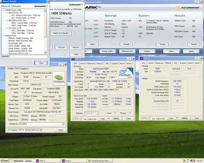Click the TechPowerUp GPU-Z taskbar icon

pos(89,161)
